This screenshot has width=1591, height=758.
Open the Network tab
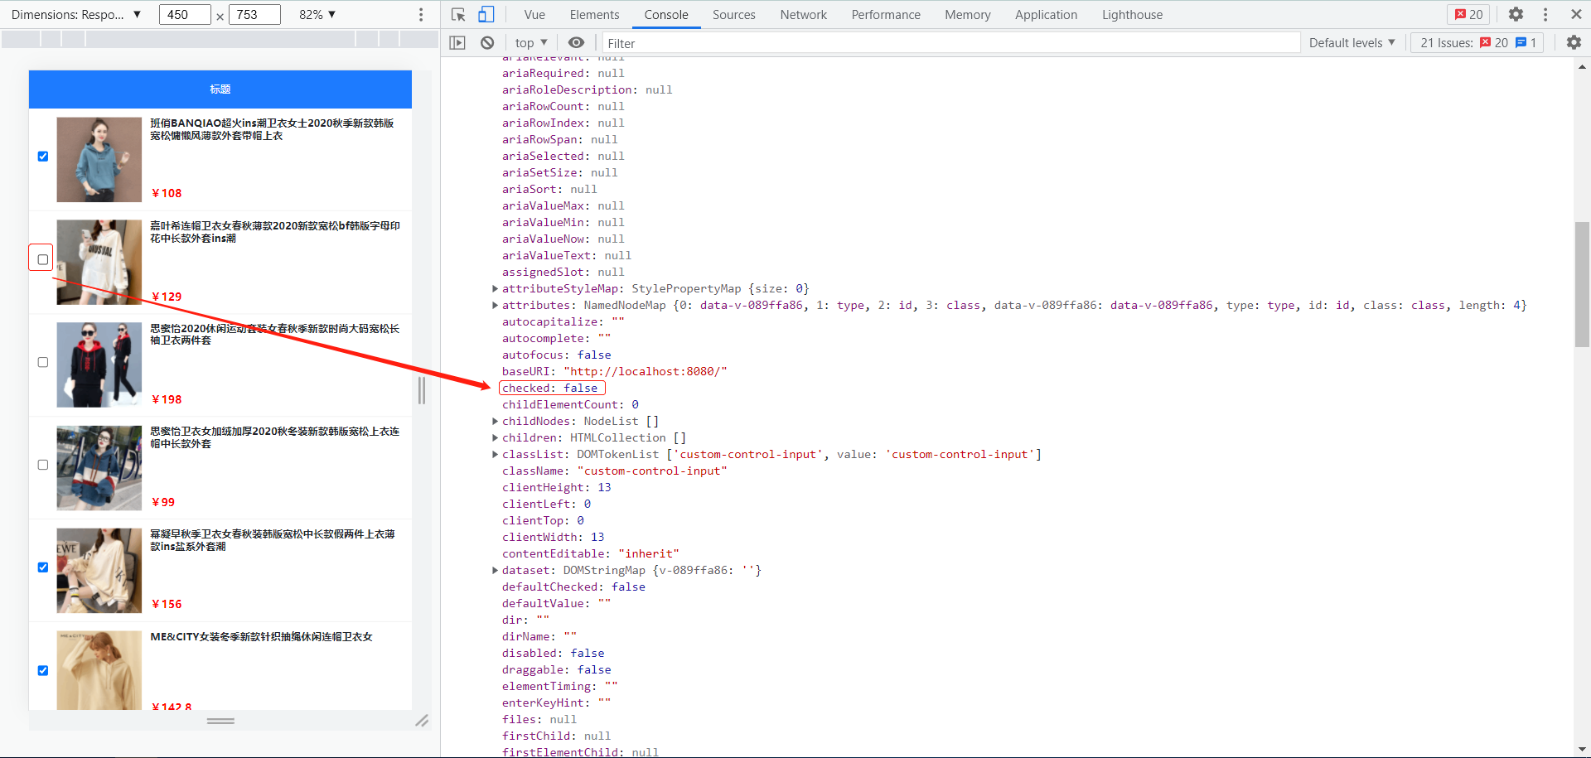click(803, 15)
